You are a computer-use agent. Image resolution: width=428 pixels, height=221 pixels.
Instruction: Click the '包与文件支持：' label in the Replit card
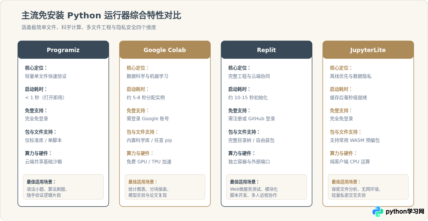[x=244, y=132]
